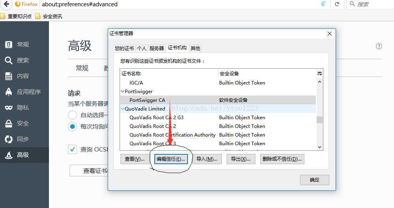Sort by the 安全设备 column header

pos(267,73)
